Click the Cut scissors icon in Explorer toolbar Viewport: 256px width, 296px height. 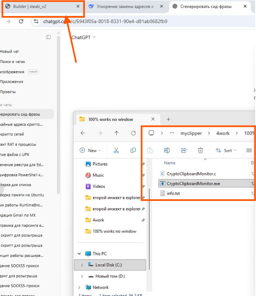(116, 150)
